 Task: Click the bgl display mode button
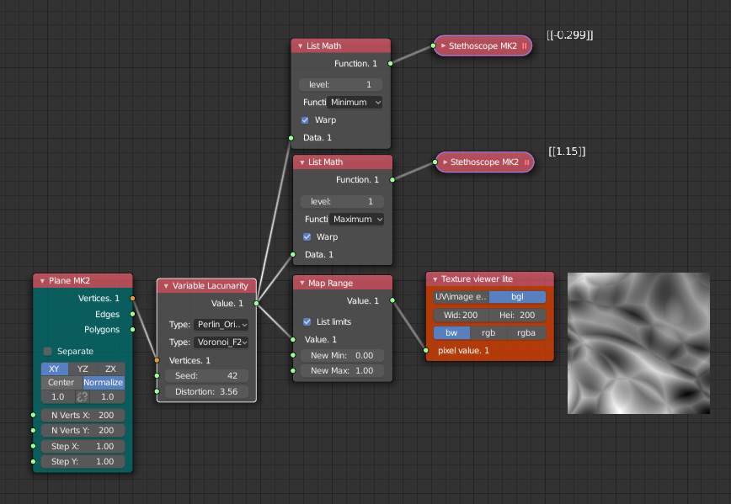tap(517, 297)
